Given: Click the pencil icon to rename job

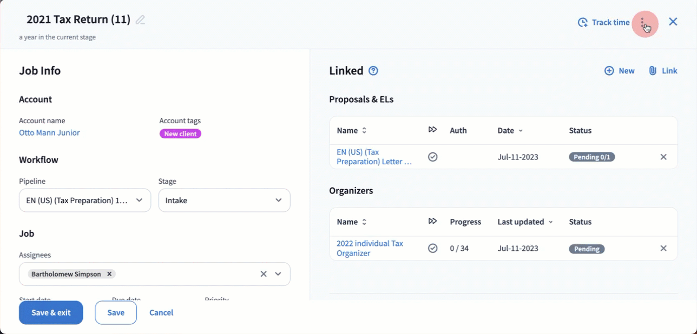Looking at the screenshot, I should [140, 20].
